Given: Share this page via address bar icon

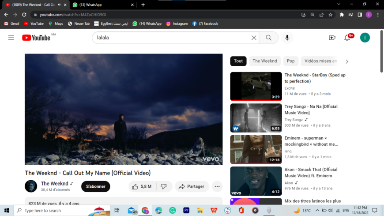Looking at the screenshot, I should [x=322, y=15].
